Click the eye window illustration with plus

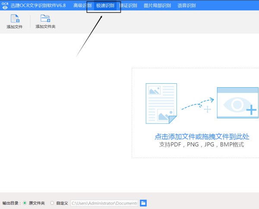tap(237, 103)
